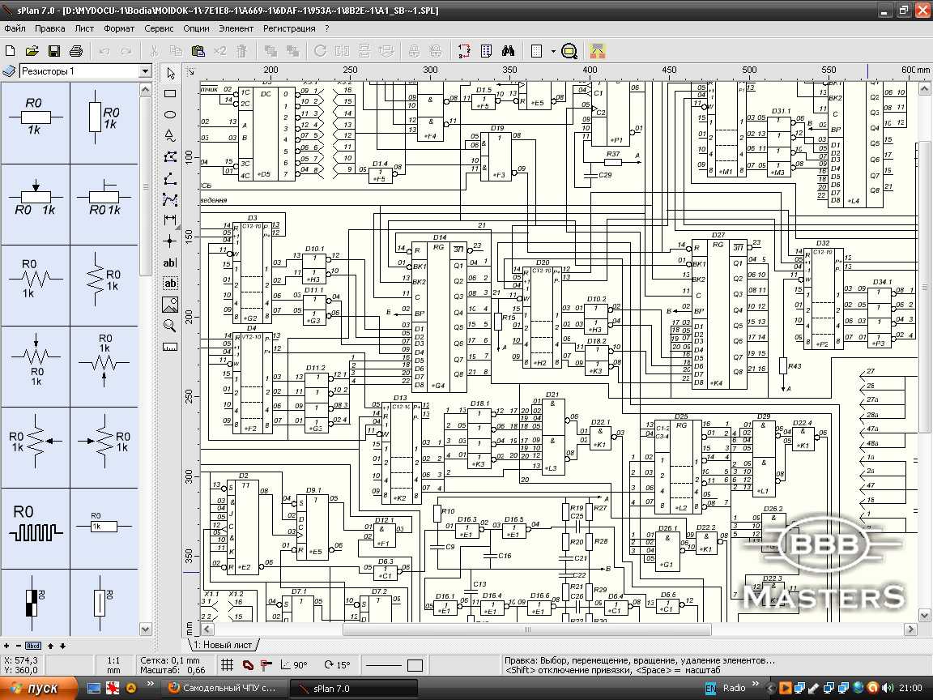Open the Правка menu

[50, 28]
